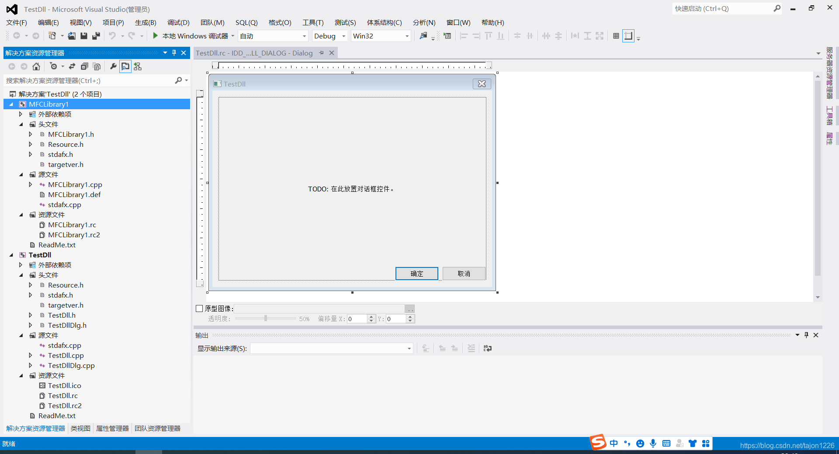Screen dimensions: 839x454
Task: Save the current file with the single disk icon
Action: 84,36
